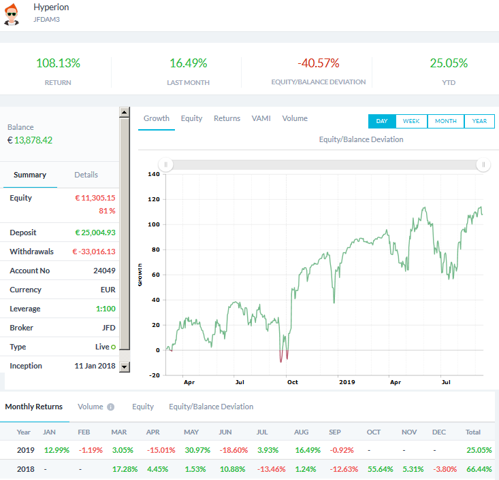This screenshot has height=480, width=499.
Task: Select the Summary tab in sidebar
Action: [x=30, y=175]
